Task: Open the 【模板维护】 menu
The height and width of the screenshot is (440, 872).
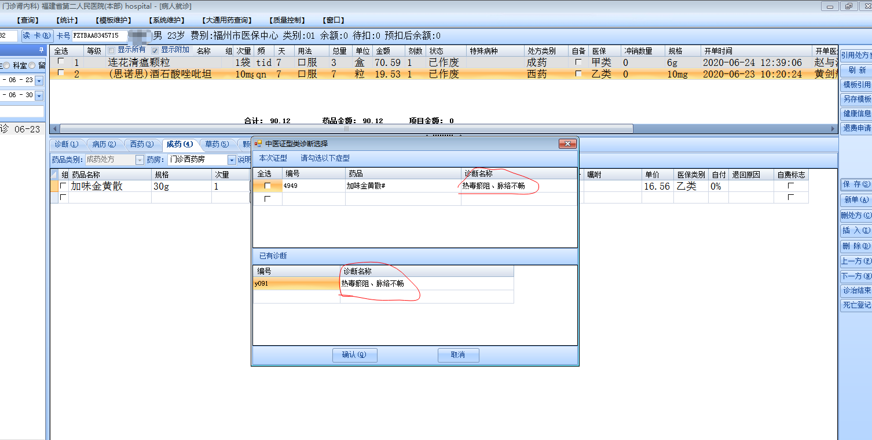Action: pos(115,20)
